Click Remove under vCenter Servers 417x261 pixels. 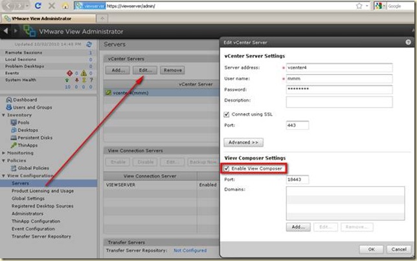[172, 70]
